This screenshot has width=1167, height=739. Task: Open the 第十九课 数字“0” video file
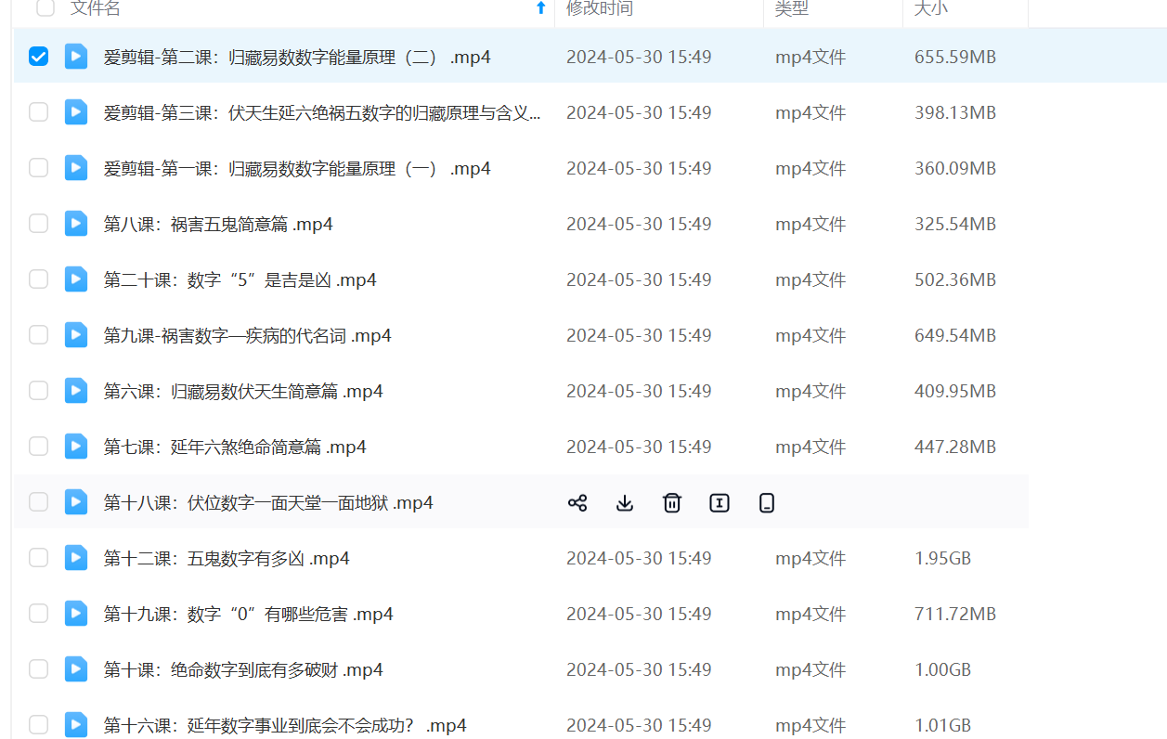click(x=248, y=614)
